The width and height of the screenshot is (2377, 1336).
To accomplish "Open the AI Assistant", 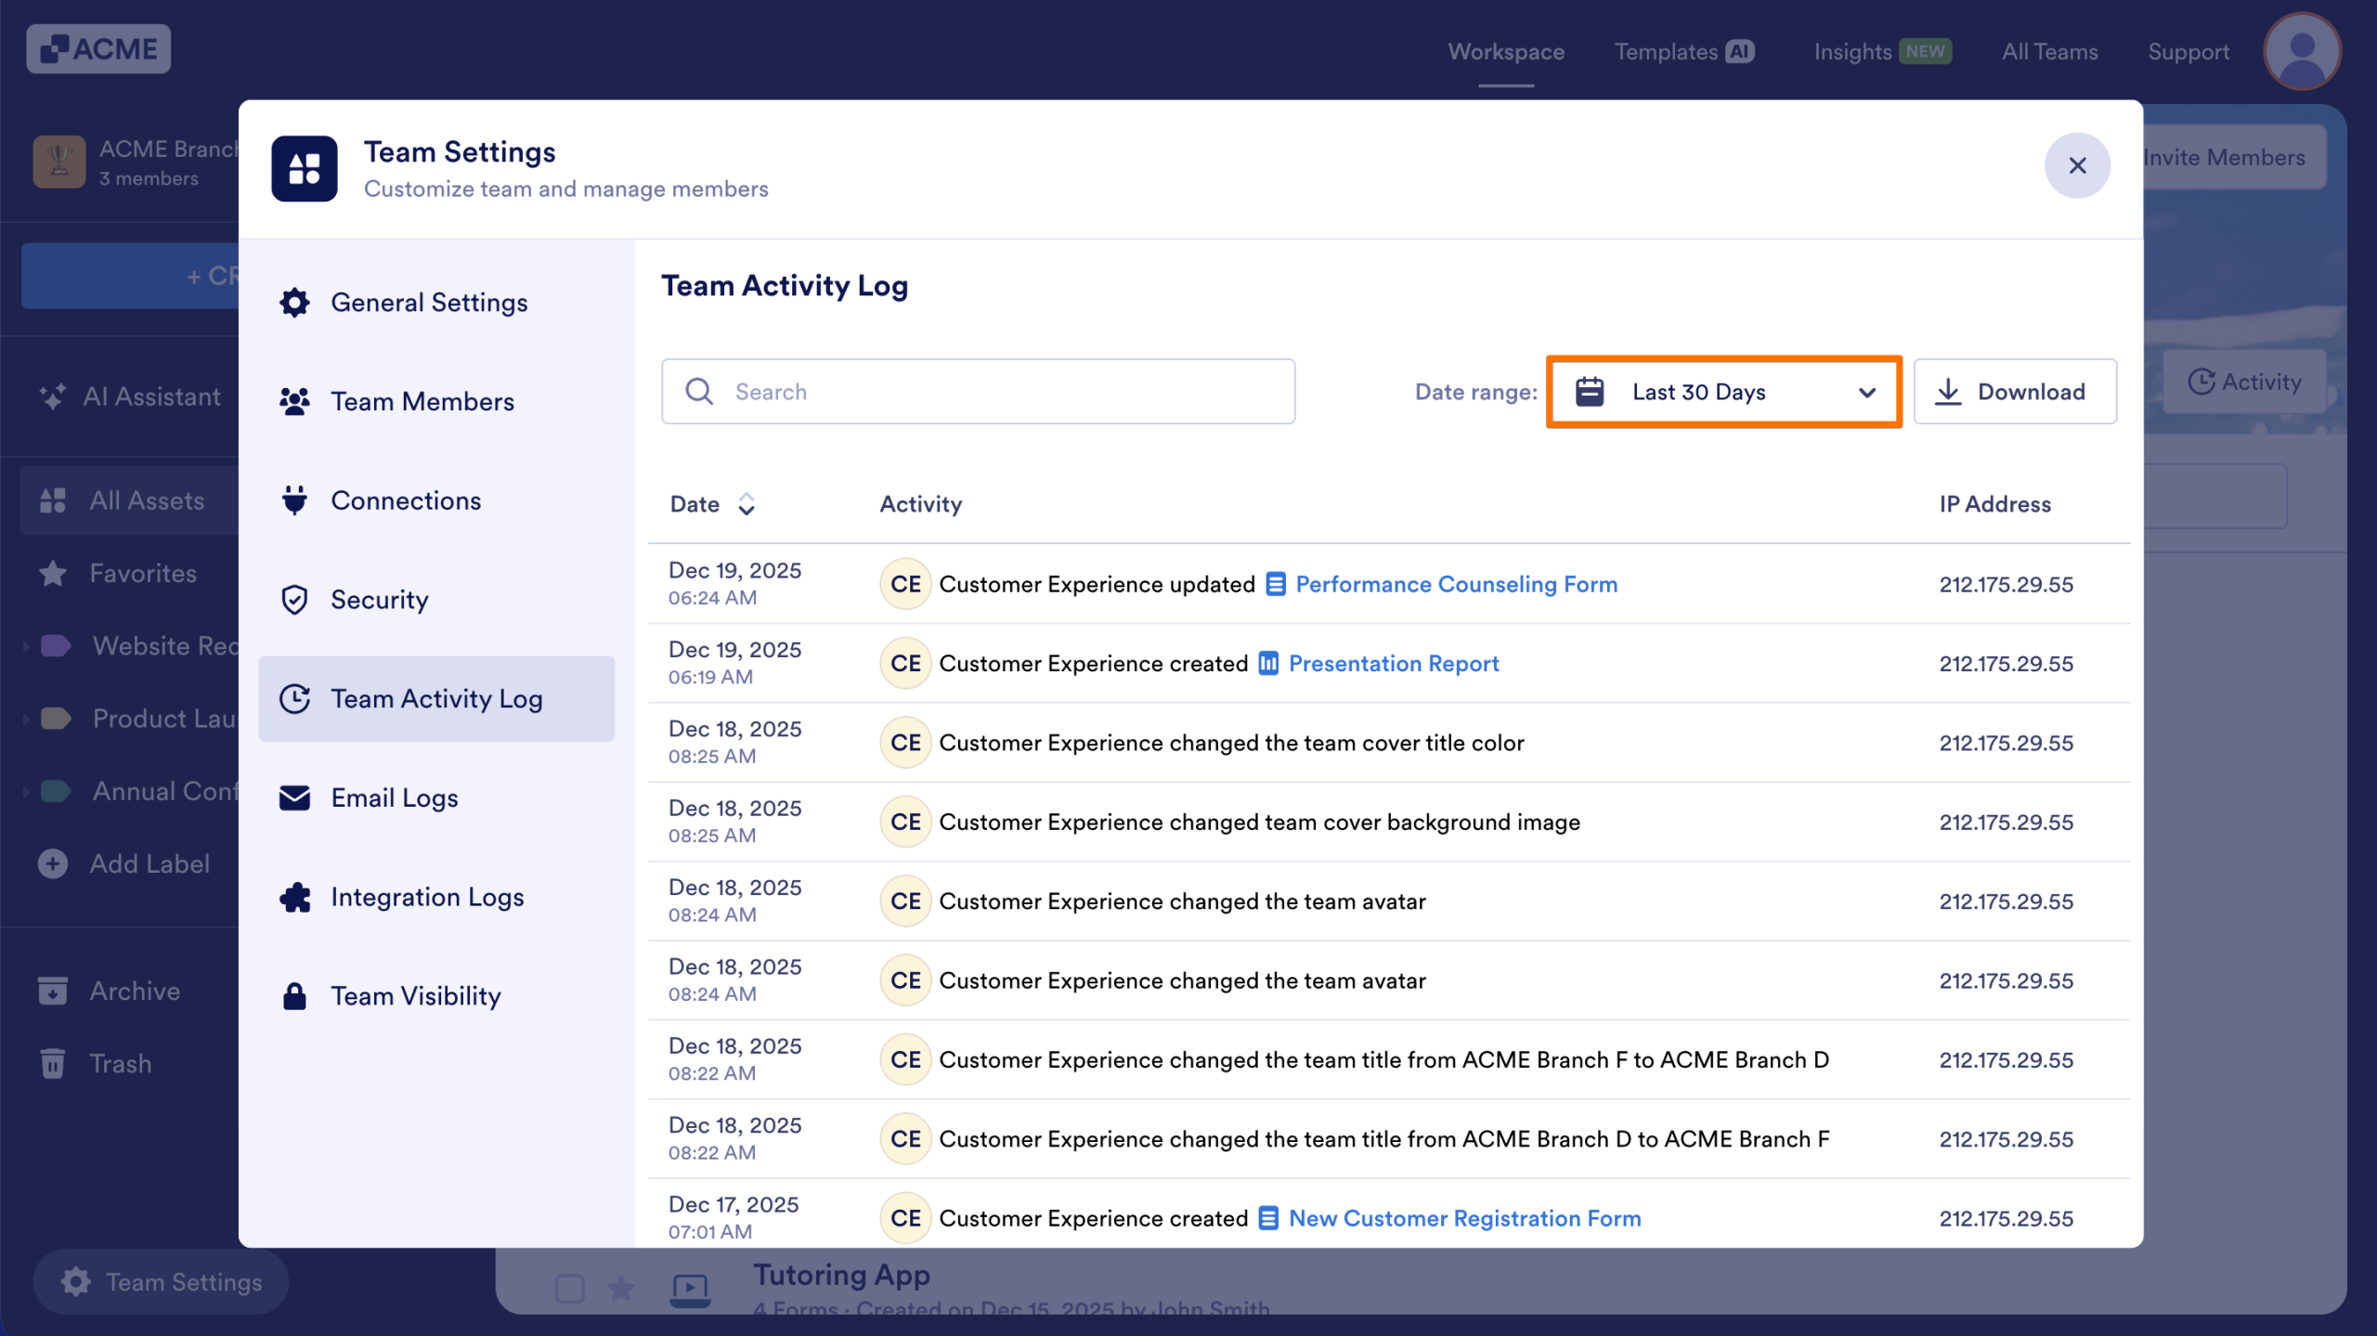I will [x=130, y=396].
